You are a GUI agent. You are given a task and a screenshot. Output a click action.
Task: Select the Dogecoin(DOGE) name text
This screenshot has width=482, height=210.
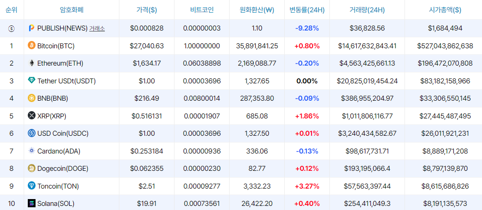coord(63,169)
